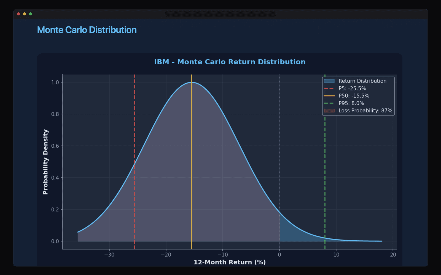Click the 'P50: -15.5%' legend label
This screenshot has width=441, height=275.
354,96
